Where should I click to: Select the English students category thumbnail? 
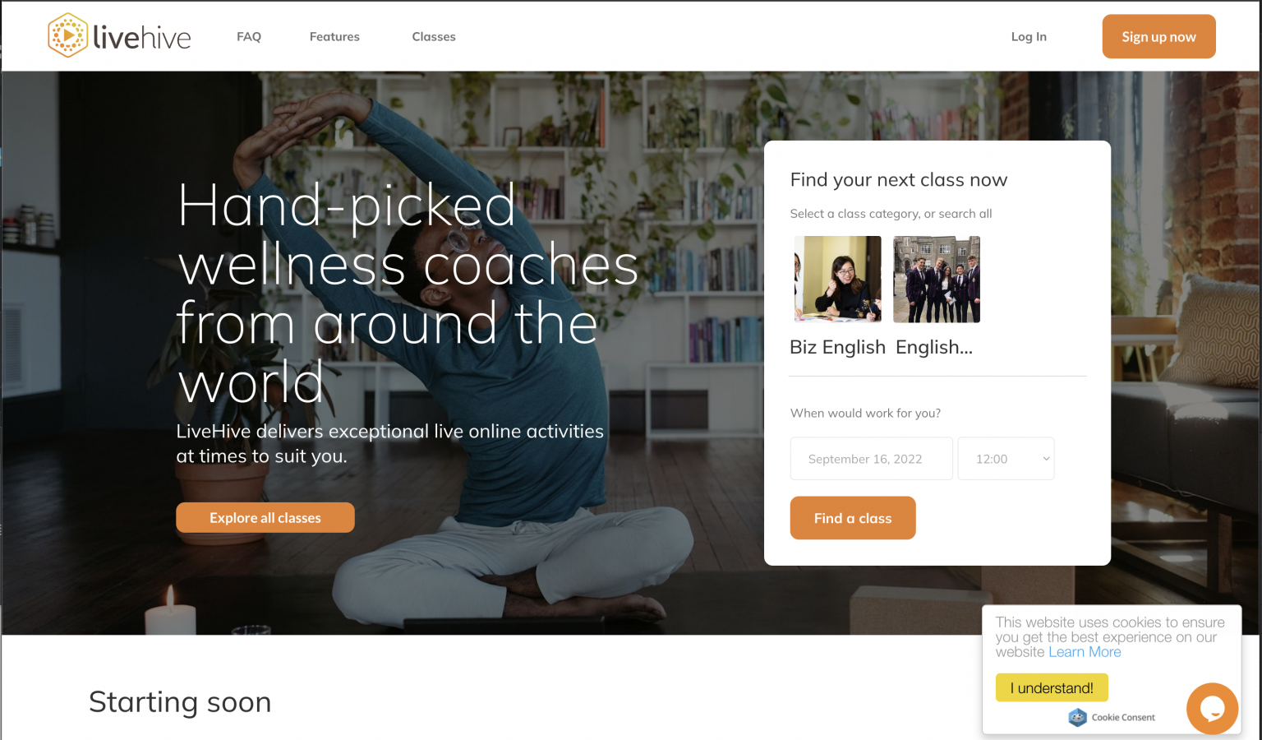point(937,280)
